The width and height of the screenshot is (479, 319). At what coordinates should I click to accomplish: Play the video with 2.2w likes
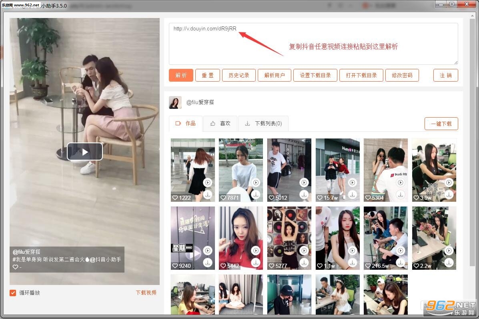pyautogui.click(x=449, y=251)
